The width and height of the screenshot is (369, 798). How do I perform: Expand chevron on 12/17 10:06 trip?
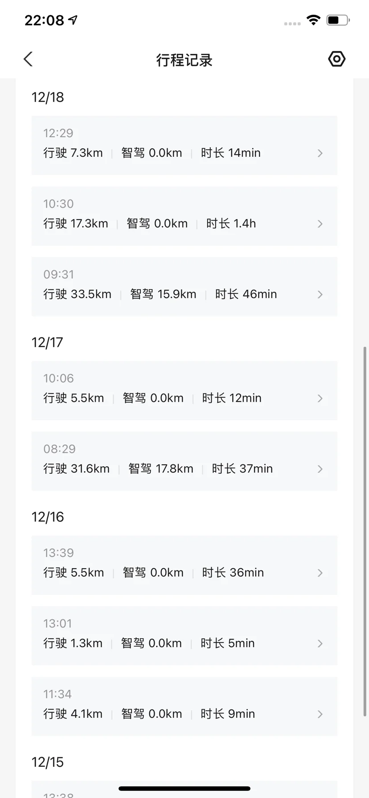[320, 398]
